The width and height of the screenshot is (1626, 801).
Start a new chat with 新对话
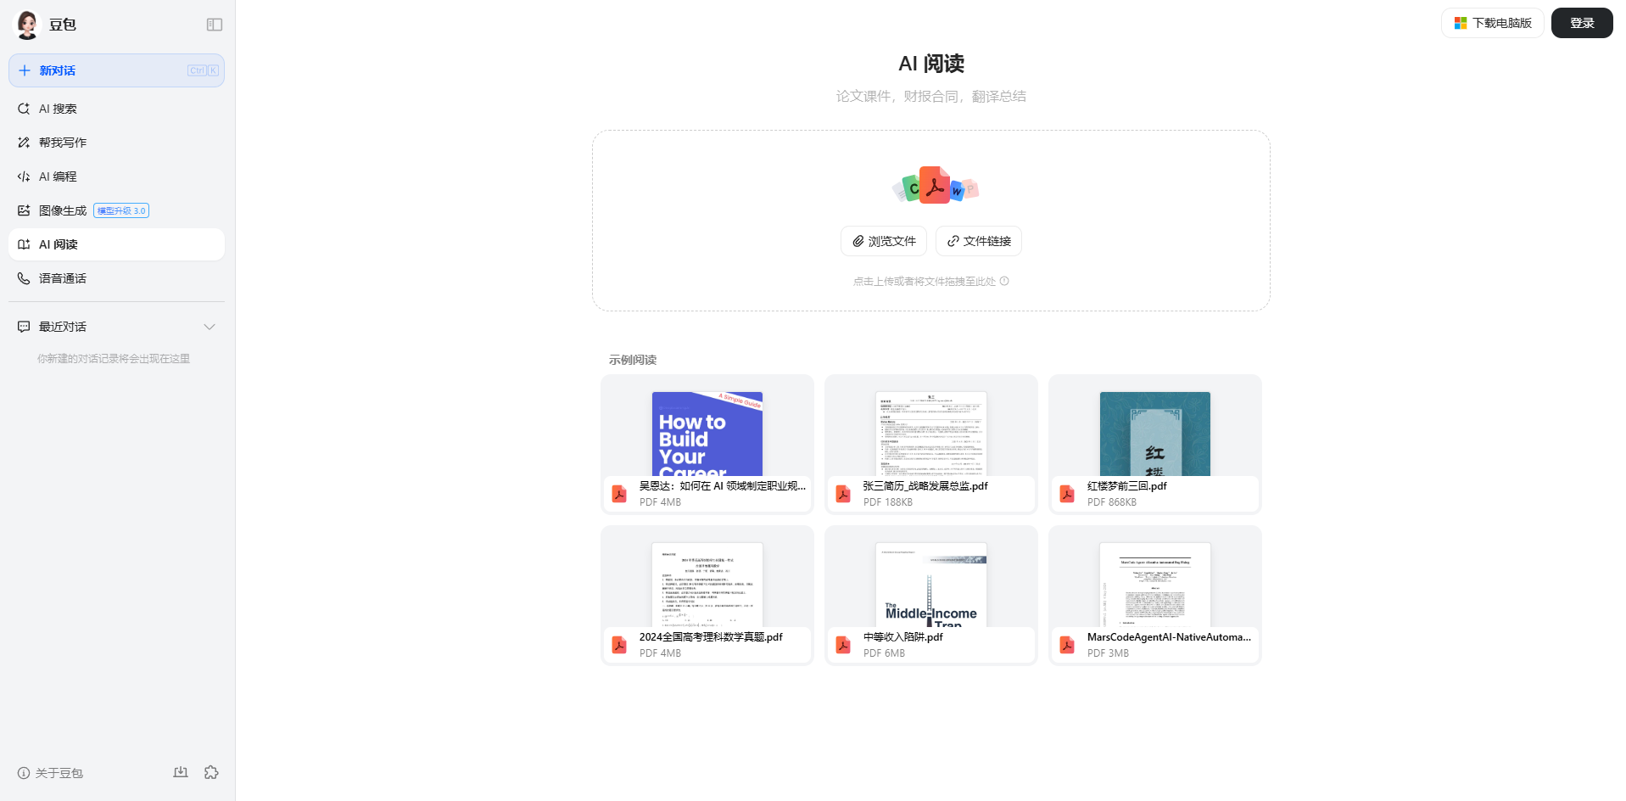coord(116,70)
